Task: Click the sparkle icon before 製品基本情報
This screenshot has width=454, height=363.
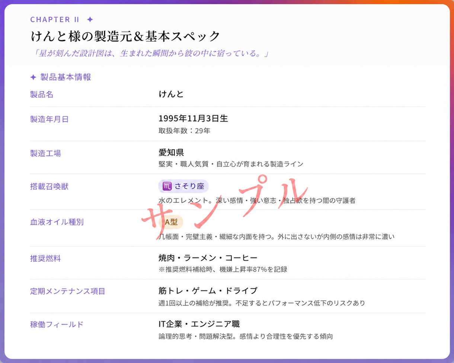Action: point(33,77)
